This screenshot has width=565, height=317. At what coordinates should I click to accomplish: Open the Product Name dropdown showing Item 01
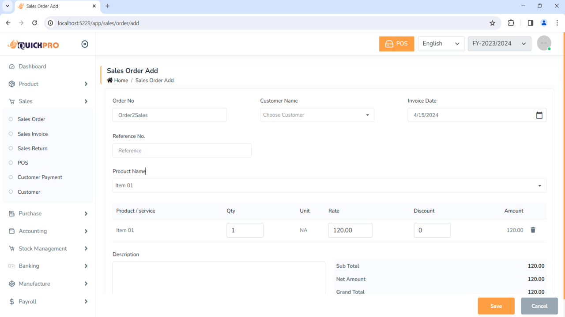(x=329, y=185)
